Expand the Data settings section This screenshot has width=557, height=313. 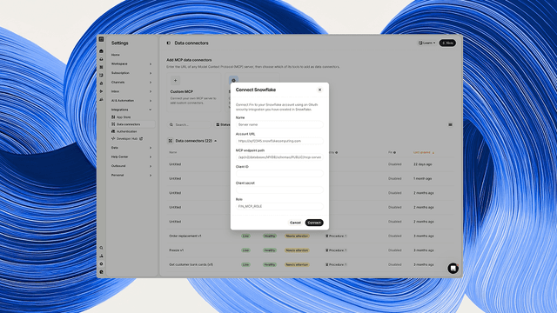tap(131, 148)
